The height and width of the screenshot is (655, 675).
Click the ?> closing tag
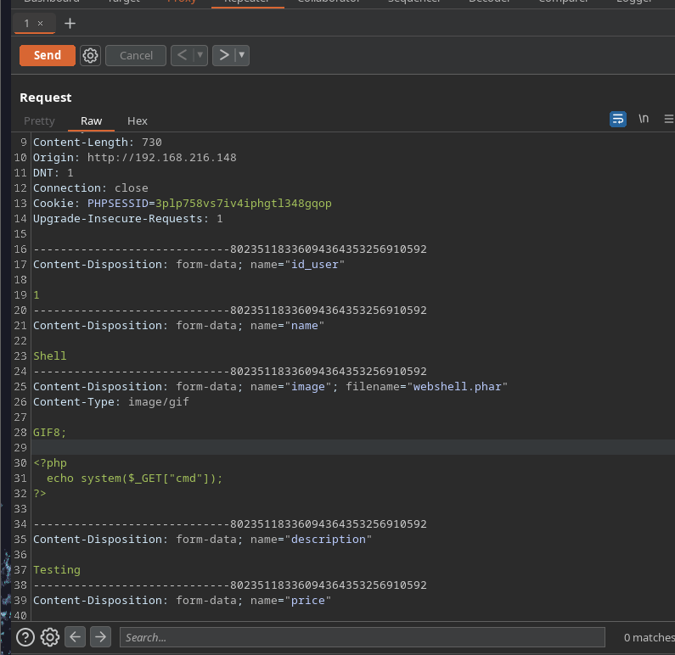click(x=40, y=494)
